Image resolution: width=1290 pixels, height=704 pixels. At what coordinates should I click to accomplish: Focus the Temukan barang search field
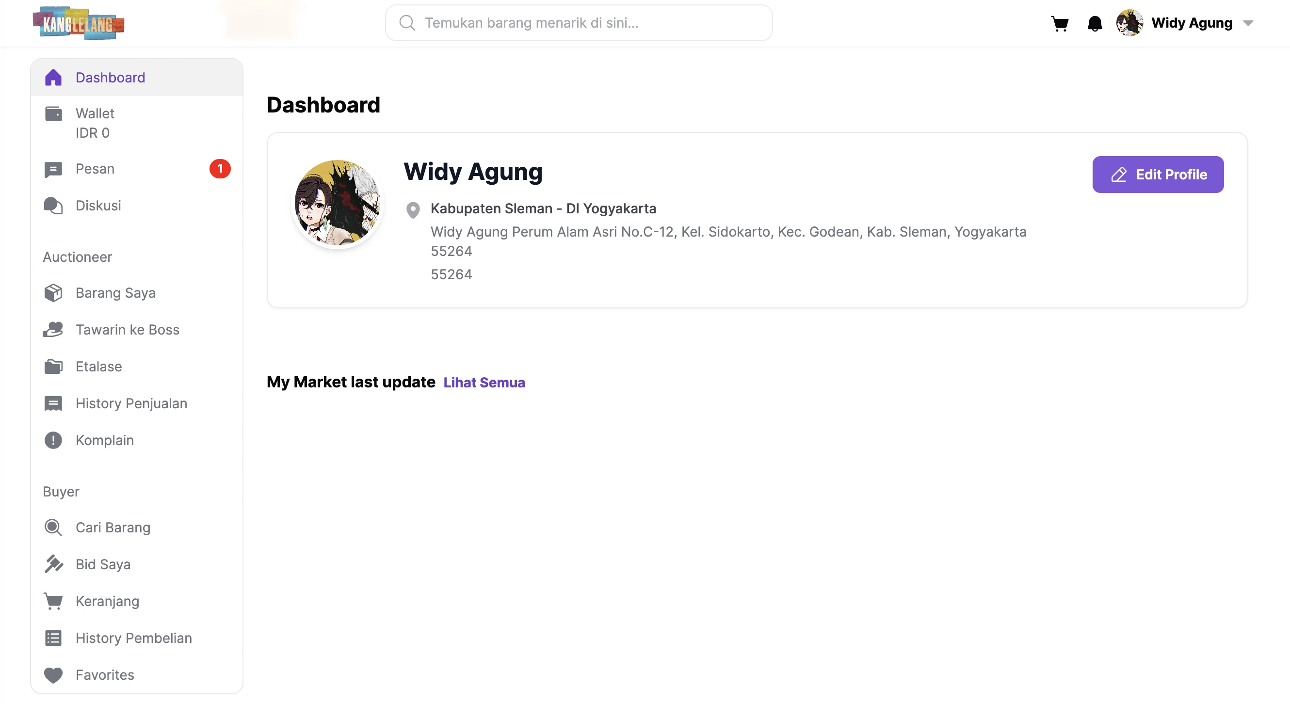tap(579, 23)
